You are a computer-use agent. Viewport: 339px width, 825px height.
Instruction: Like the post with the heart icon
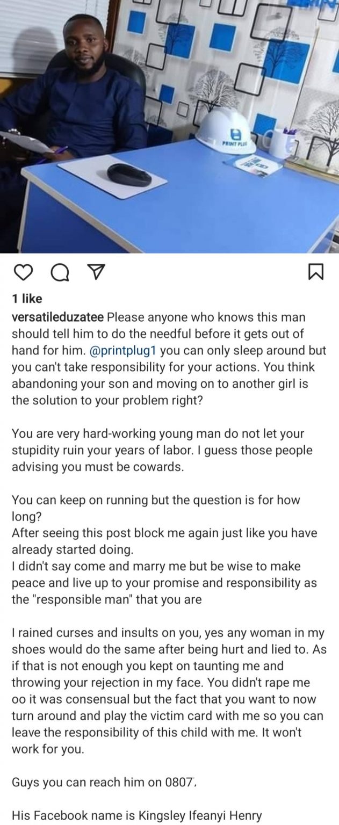(23, 273)
